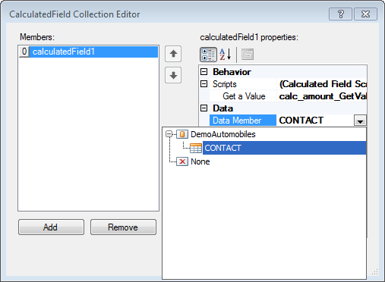385x282 pixels.
Task: Collapse the Scripts property node
Action: tap(204, 84)
